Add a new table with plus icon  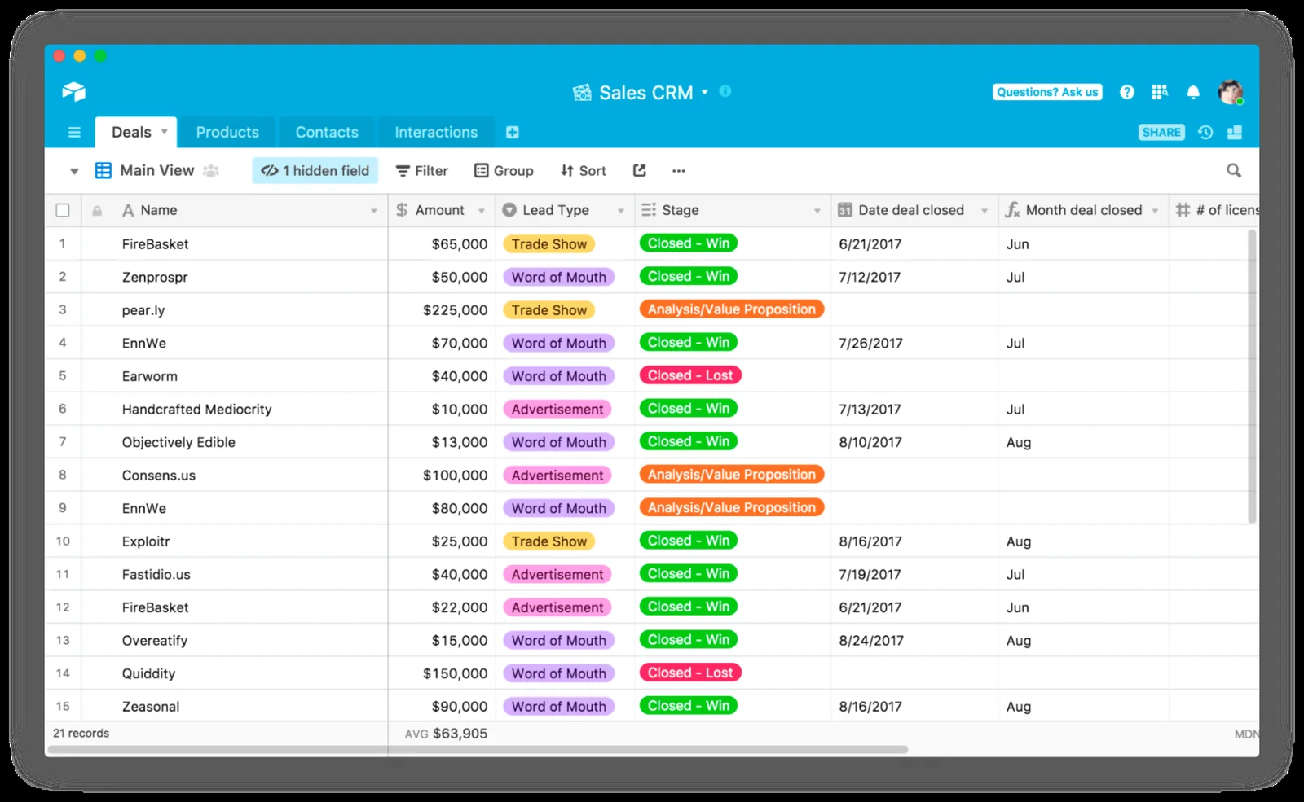tap(513, 133)
